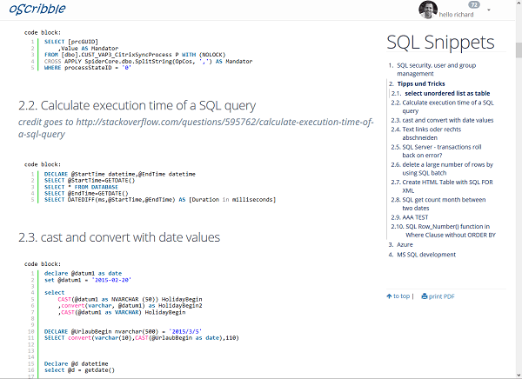Expand the user menu dropdown arrow
Image resolution: width=522 pixels, height=379 pixels.
(x=489, y=10)
